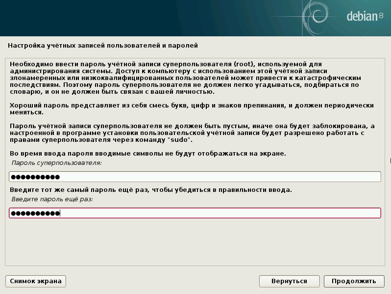Click the paragraph starting "Хороший пароль"
The width and height of the screenshot is (391, 294).
click(x=191, y=109)
